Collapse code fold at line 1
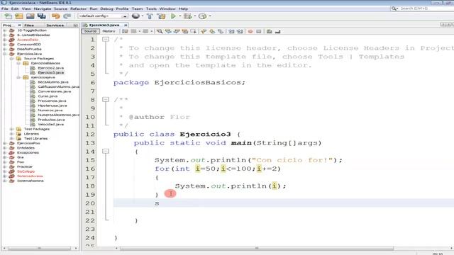This screenshot has width=454, height=255. click(x=106, y=39)
